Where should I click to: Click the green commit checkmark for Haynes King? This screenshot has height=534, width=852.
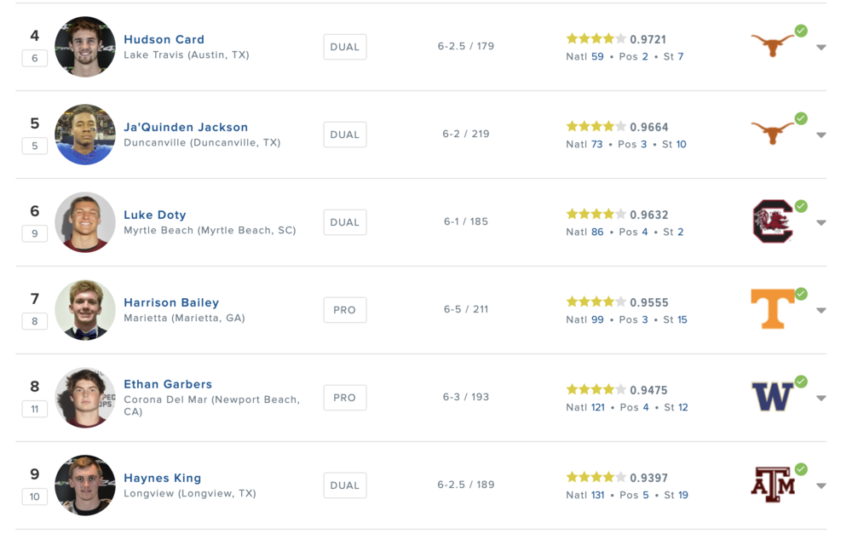[801, 469]
